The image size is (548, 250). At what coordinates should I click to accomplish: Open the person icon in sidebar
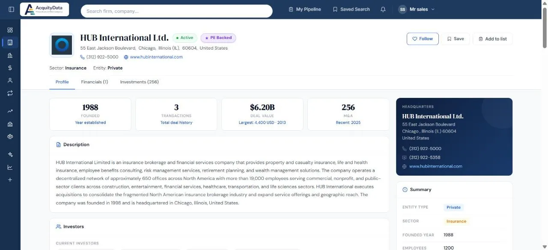(x=10, y=80)
